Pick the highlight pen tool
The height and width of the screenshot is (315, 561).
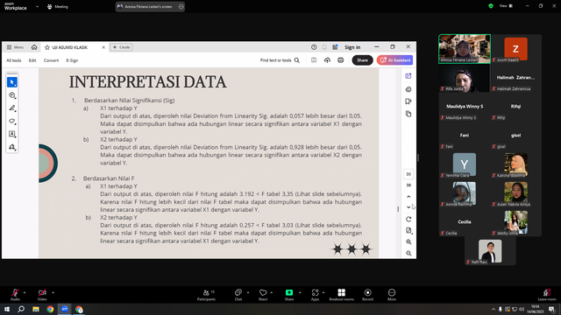coord(12,108)
